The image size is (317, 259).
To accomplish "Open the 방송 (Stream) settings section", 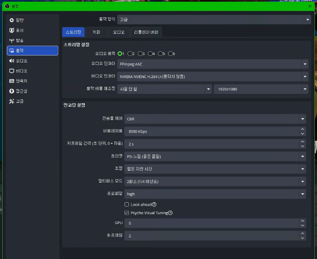I will 20,41.
